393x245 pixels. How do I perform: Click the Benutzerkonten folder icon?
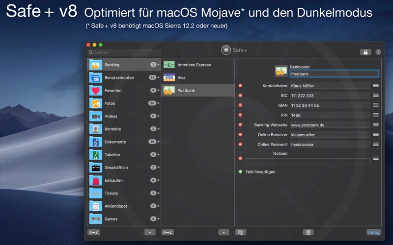95,77
